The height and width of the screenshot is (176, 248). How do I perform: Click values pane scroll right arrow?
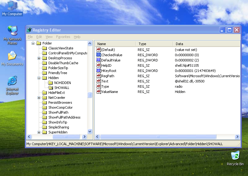pyautogui.click(x=237, y=136)
